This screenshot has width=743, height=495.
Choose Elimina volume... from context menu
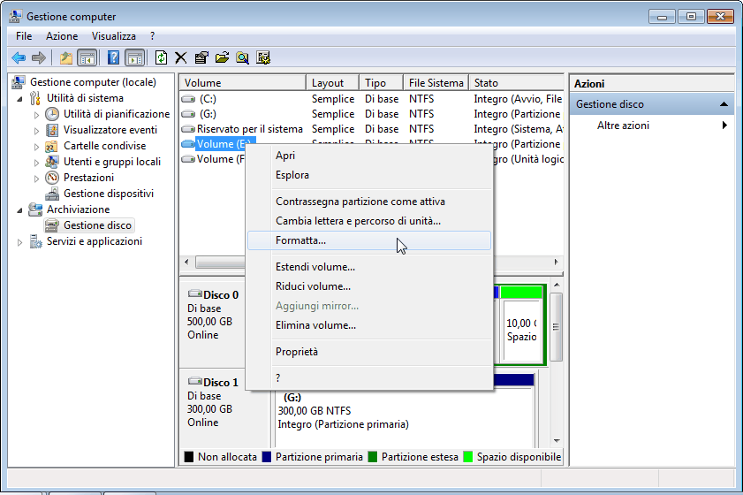click(x=369, y=325)
